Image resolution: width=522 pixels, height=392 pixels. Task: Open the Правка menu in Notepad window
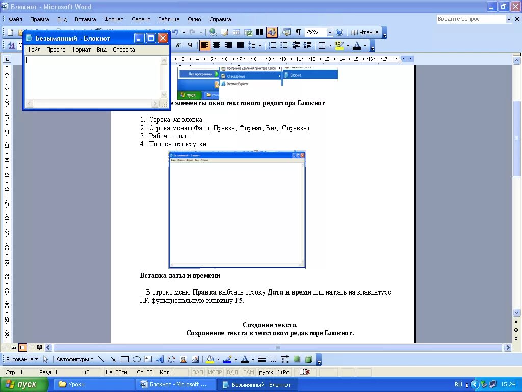56,50
